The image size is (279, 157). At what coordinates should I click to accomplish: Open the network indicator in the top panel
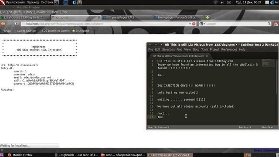[216, 2]
